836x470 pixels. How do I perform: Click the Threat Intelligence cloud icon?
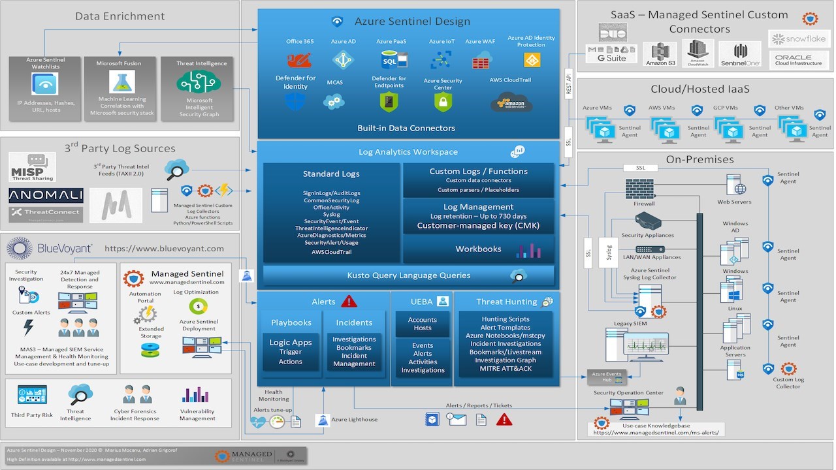pos(199,82)
